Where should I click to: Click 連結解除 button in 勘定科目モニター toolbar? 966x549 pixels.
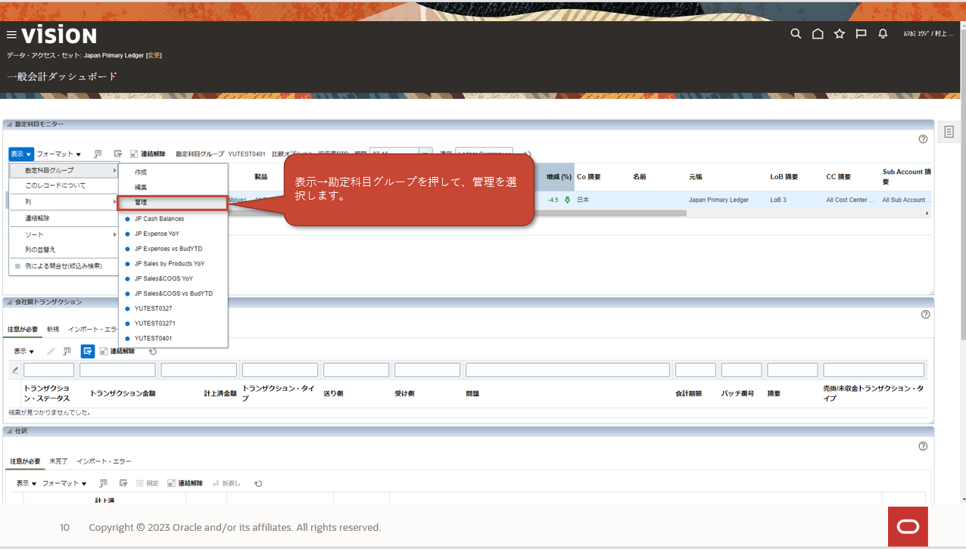pyautogui.click(x=148, y=154)
